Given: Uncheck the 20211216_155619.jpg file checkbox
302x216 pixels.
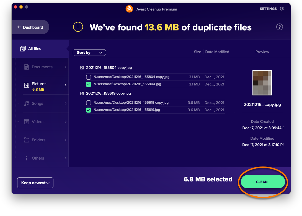Looking at the screenshot, I should pos(89,110).
